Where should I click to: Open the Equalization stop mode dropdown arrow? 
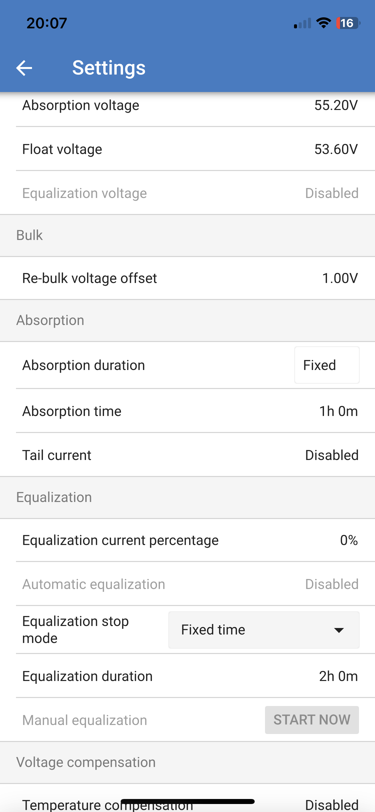(x=339, y=630)
